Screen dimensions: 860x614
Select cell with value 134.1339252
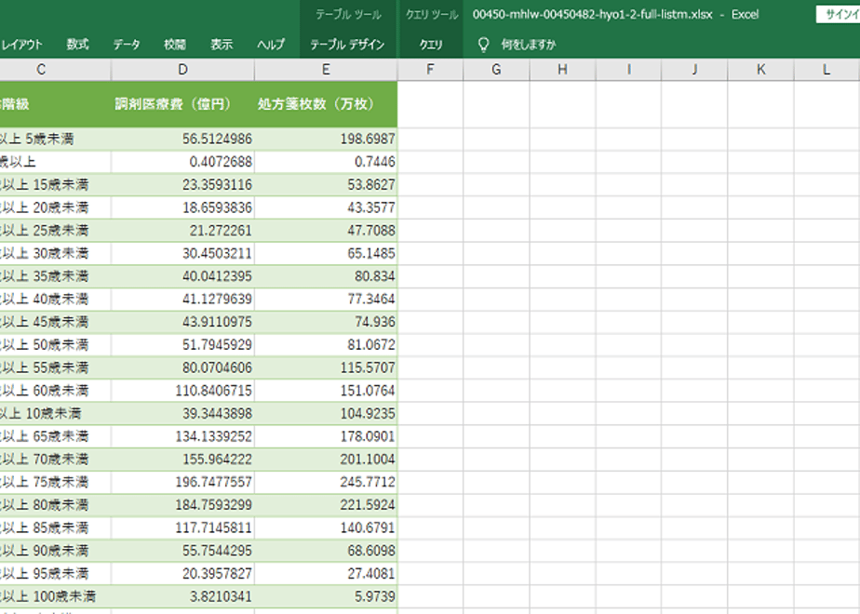(182, 436)
